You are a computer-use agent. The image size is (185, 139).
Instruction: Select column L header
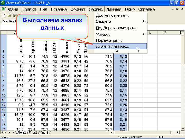(x=150, y=32)
